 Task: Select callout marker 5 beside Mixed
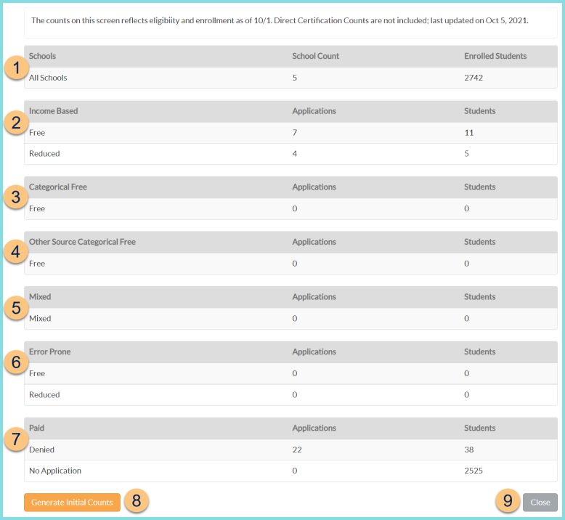tap(16, 307)
